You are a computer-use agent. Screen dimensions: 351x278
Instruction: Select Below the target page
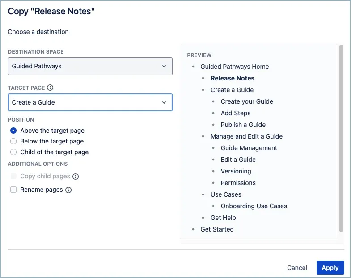click(x=13, y=141)
